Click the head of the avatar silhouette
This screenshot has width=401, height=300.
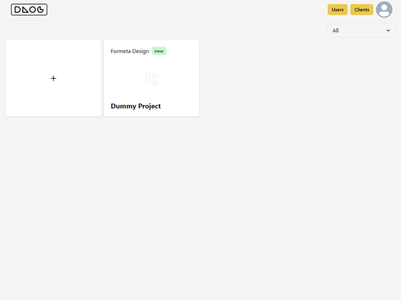(x=384, y=7)
